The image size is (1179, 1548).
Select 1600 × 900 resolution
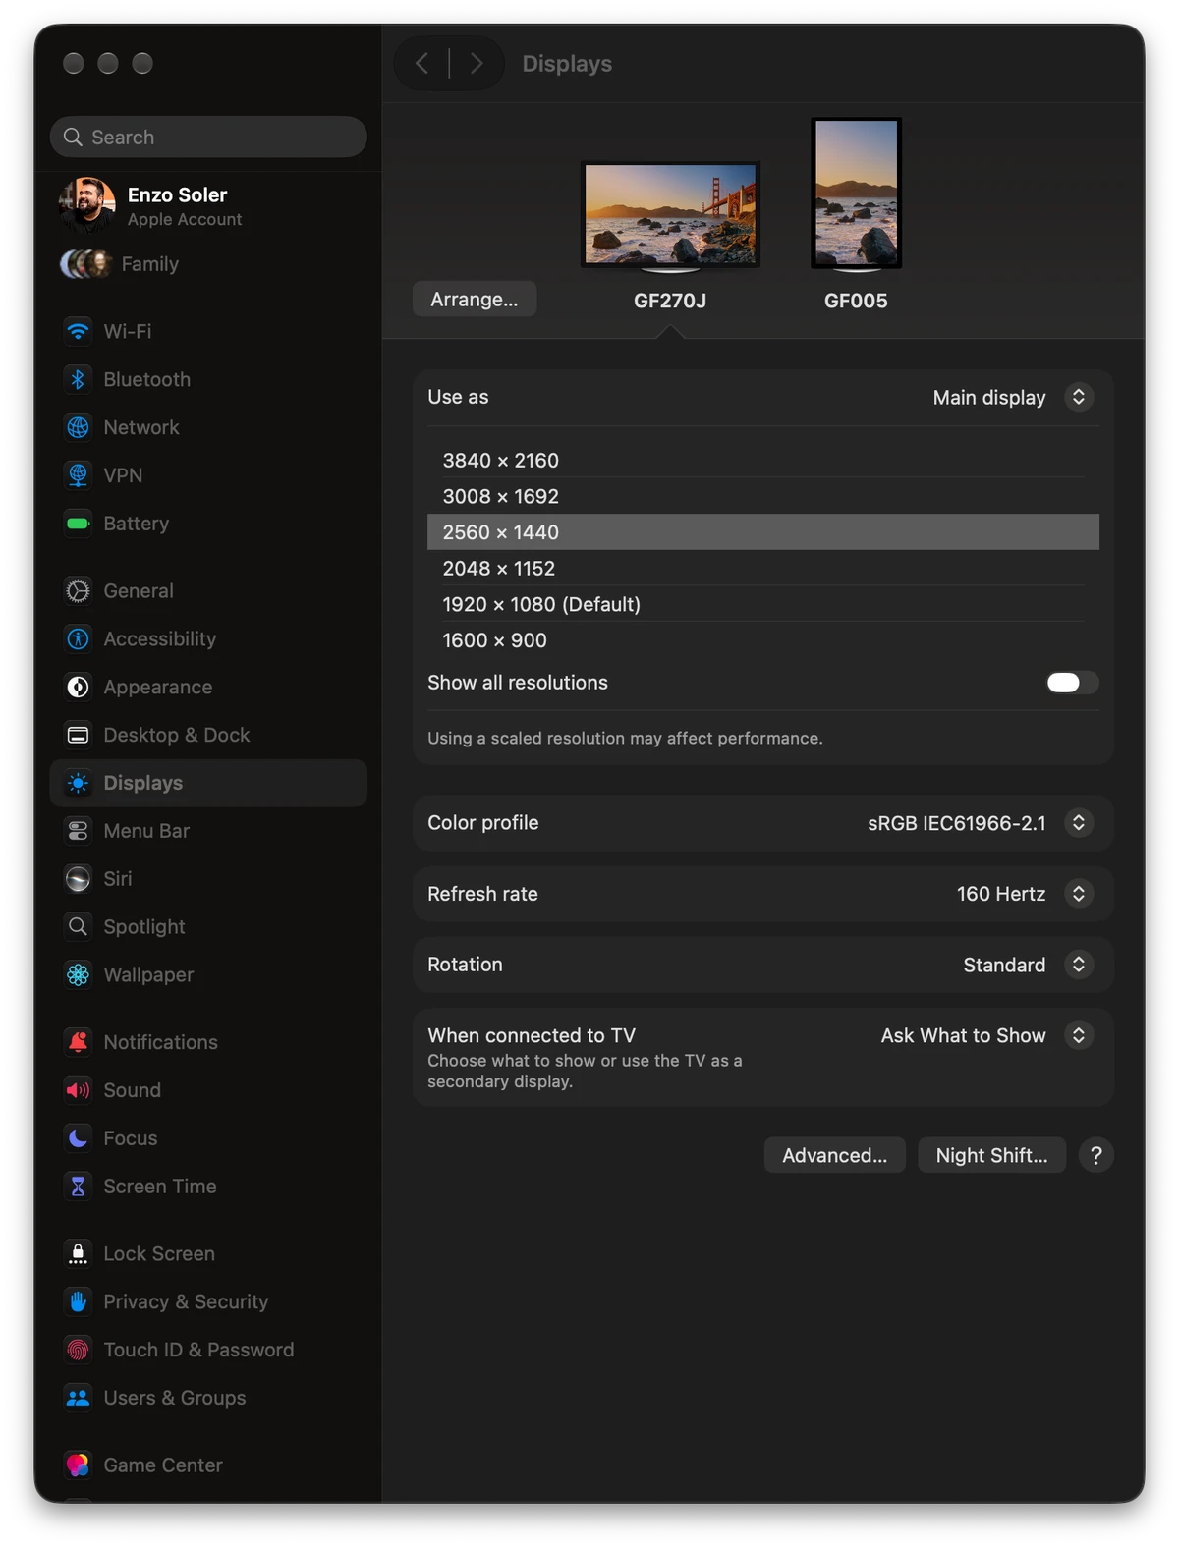point(762,640)
